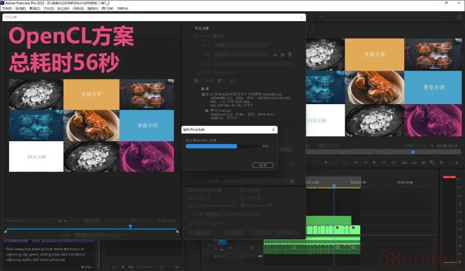
Task: Click the export frame camera icon
Action: (423, 163)
